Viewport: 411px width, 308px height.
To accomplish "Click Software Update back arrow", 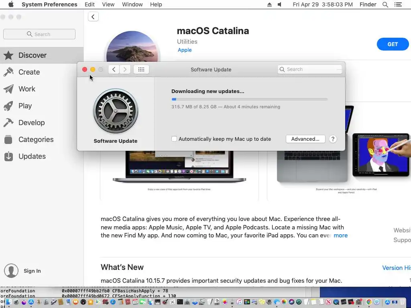I will (114, 69).
